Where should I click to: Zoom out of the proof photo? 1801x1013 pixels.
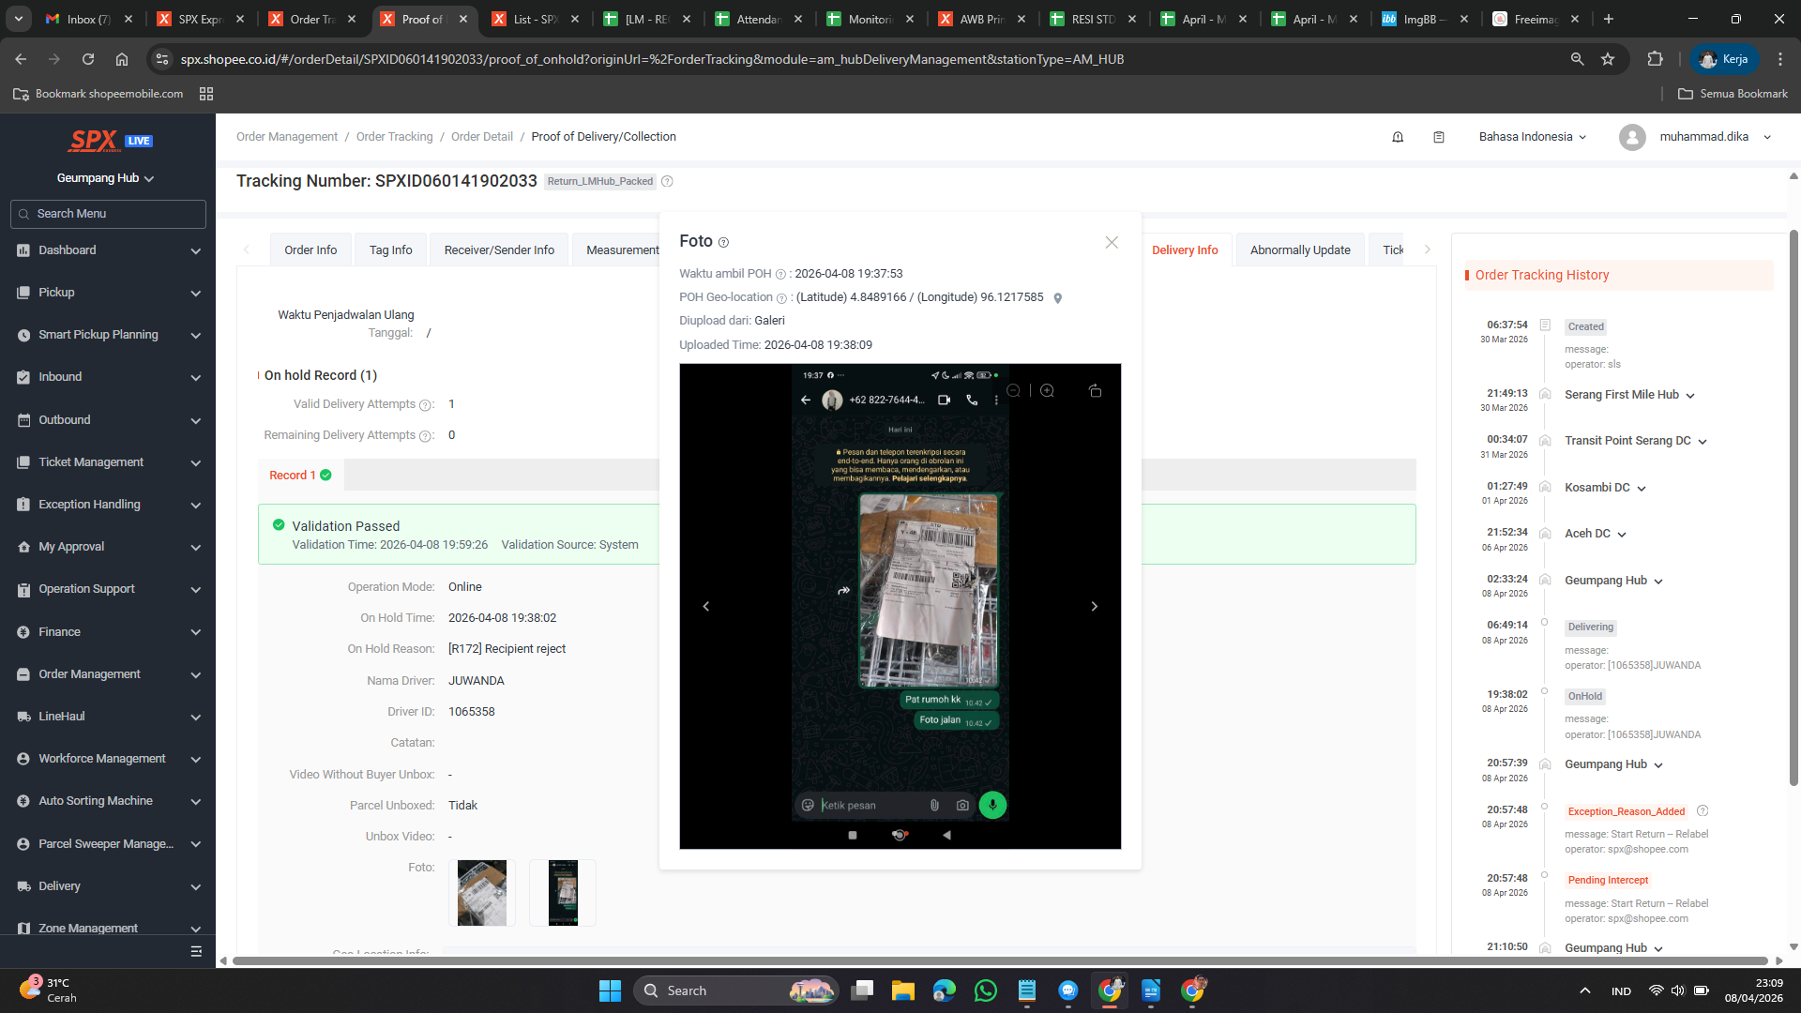click(x=1013, y=391)
